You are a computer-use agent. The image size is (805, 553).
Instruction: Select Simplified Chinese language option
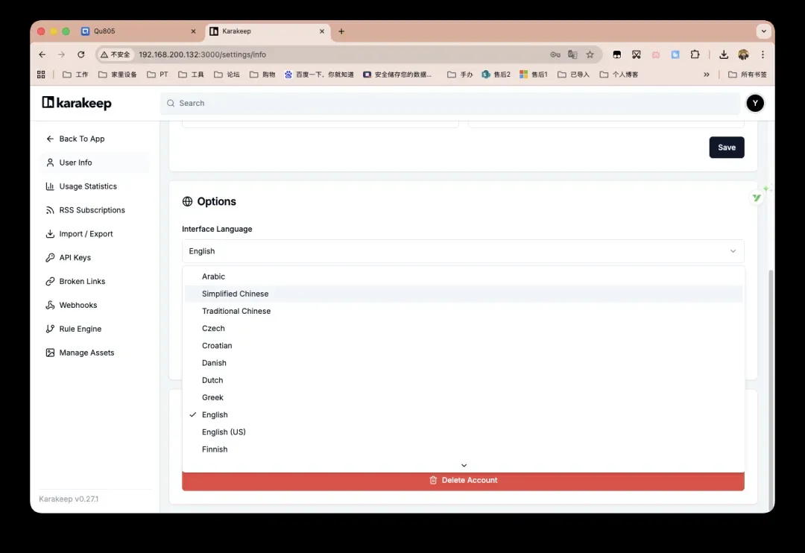[x=235, y=294]
